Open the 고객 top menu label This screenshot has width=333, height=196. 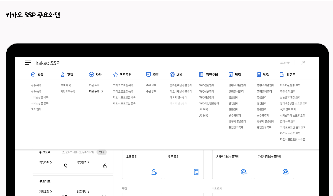point(70,75)
